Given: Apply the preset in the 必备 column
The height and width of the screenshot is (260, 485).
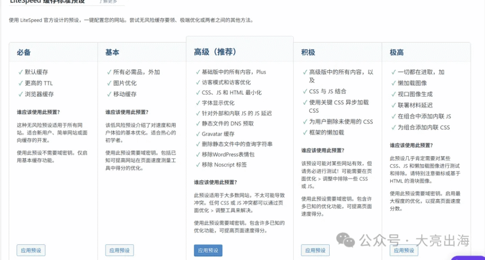Looking at the screenshot, I should (31, 250).
